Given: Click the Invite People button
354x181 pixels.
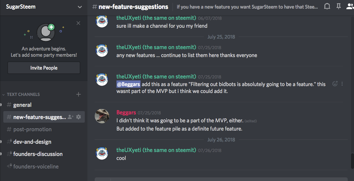Looking at the screenshot, I should coord(44,68).
